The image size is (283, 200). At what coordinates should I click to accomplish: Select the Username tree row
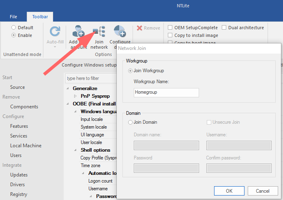102,189
